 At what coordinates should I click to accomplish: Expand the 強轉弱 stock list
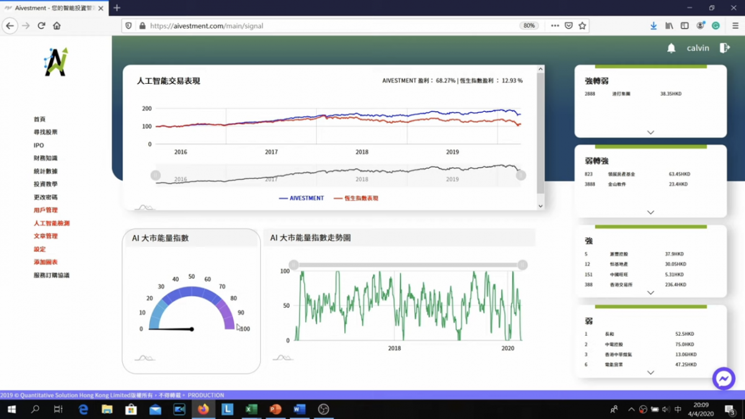(650, 132)
